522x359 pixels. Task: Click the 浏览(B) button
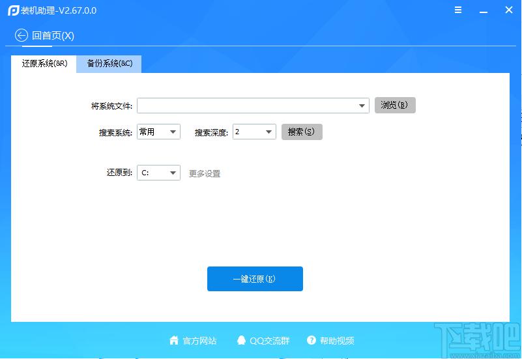[x=395, y=105]
